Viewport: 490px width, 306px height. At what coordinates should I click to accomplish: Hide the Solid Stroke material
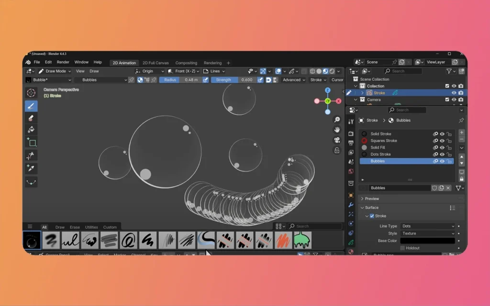[442, 134]
